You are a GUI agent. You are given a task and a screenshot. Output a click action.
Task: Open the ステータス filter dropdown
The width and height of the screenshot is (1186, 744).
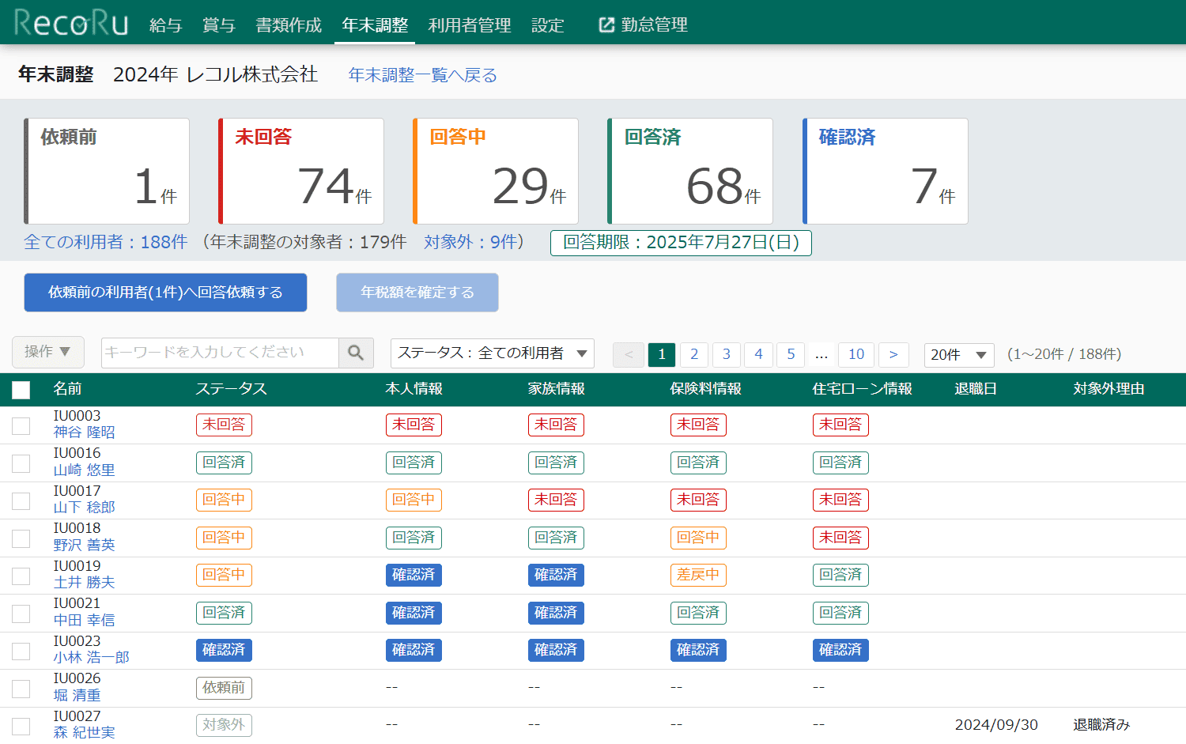(x=493, y=353)
